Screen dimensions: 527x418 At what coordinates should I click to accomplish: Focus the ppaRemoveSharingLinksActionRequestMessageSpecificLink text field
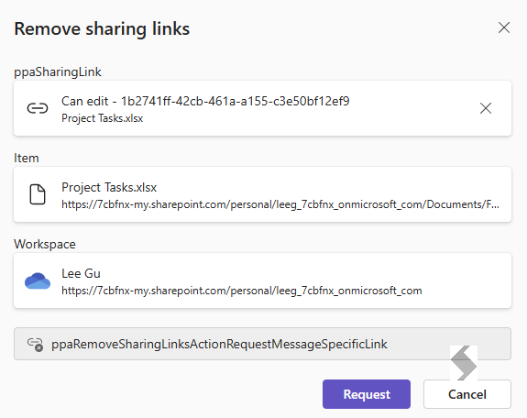262,344
